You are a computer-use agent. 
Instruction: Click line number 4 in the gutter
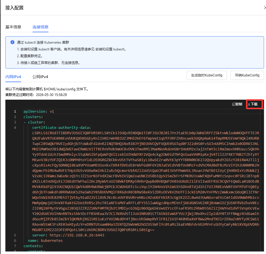15,127
